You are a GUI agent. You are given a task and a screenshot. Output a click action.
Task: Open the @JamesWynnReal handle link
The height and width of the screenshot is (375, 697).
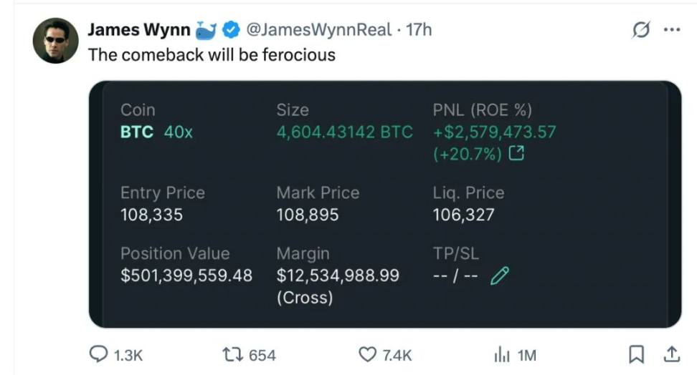click(318, 30)
